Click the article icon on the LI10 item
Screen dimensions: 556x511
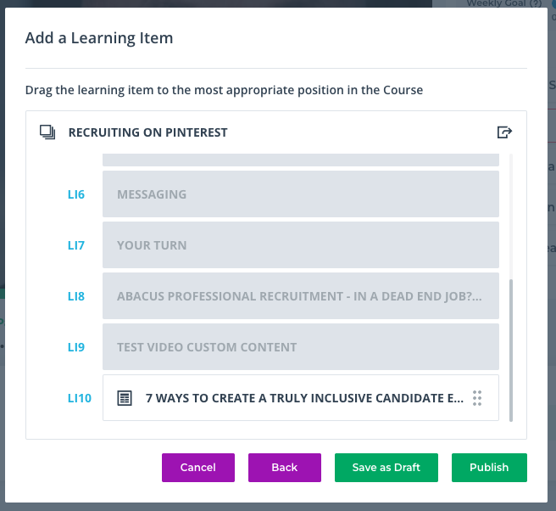click(125, 398)
